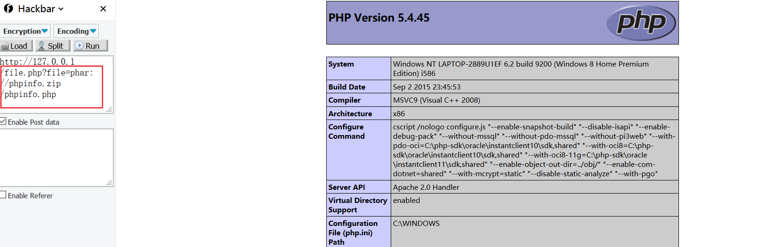Click inside the Post data text area
Image resolution: width=765 pixels, height=247 pixels.
(x=56, y=157)
